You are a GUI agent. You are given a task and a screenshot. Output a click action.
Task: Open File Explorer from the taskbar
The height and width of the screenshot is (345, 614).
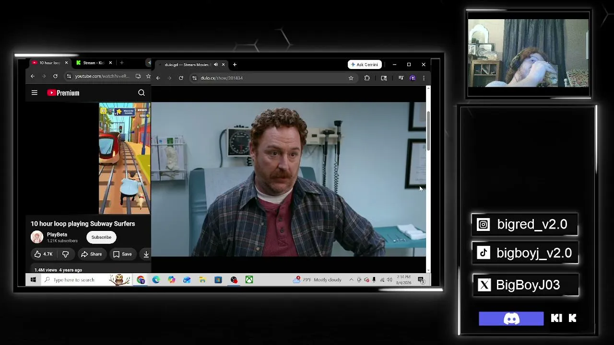[x=202, y=280]
